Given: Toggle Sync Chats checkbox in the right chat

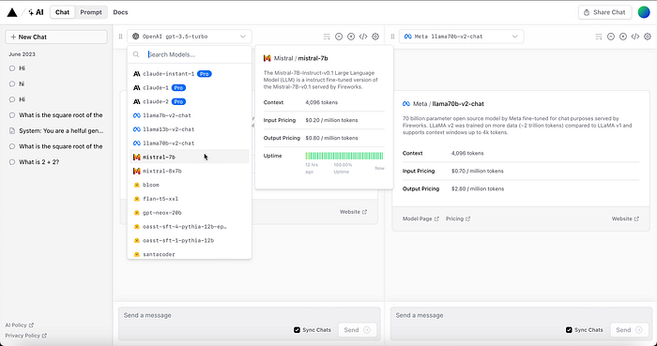Looking at the screenshot, I should (x=569, y=330).
